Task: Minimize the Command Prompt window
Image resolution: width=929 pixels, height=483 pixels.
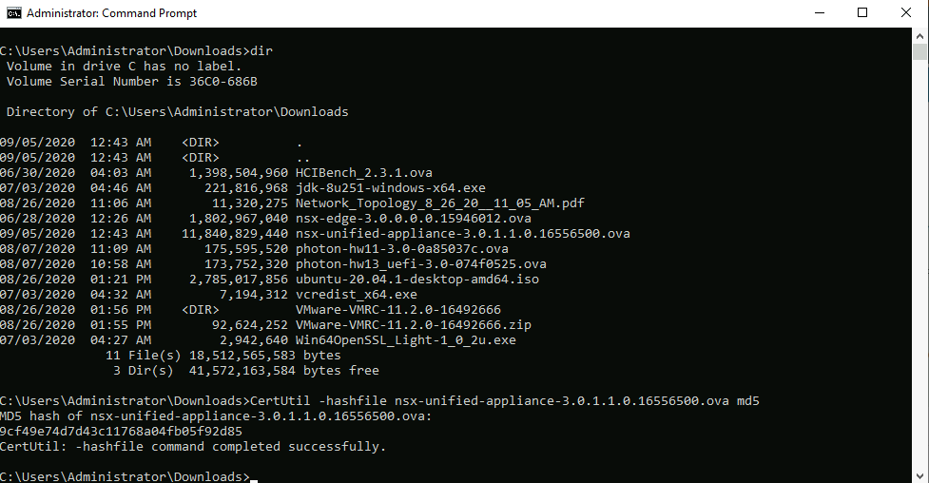Action: tap(819, 13)
